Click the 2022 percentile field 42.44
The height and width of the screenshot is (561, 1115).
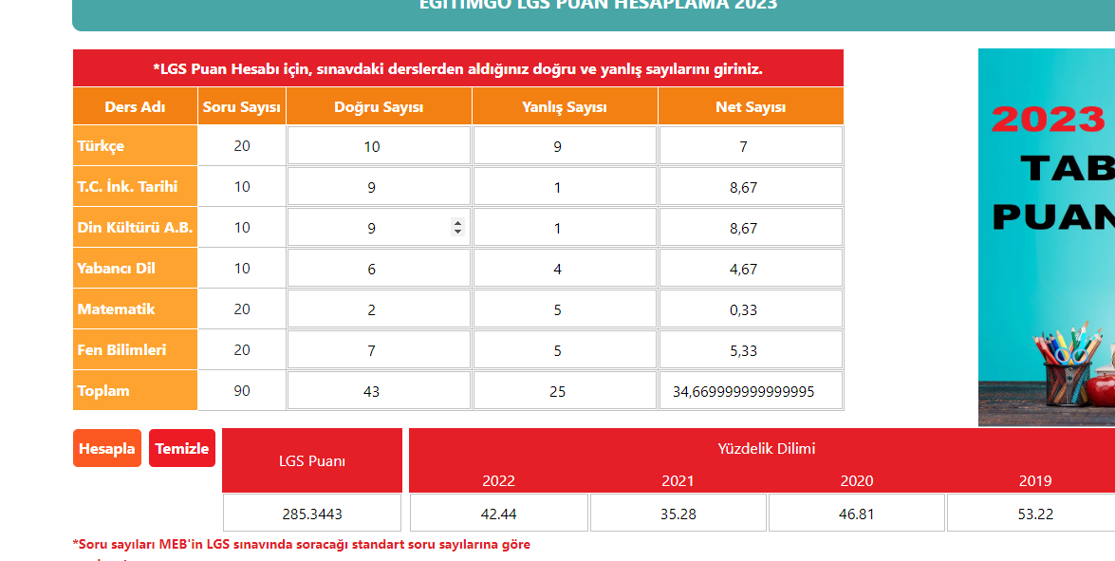coord(498,513)
